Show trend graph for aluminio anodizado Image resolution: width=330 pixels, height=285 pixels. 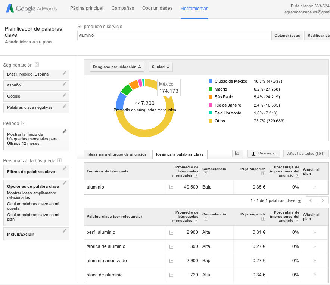coord(171,261)
